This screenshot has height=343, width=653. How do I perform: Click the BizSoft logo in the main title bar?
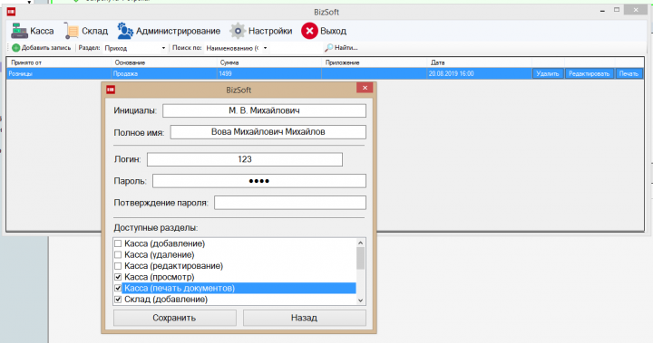pyautogui.click(x=11, y=12)
